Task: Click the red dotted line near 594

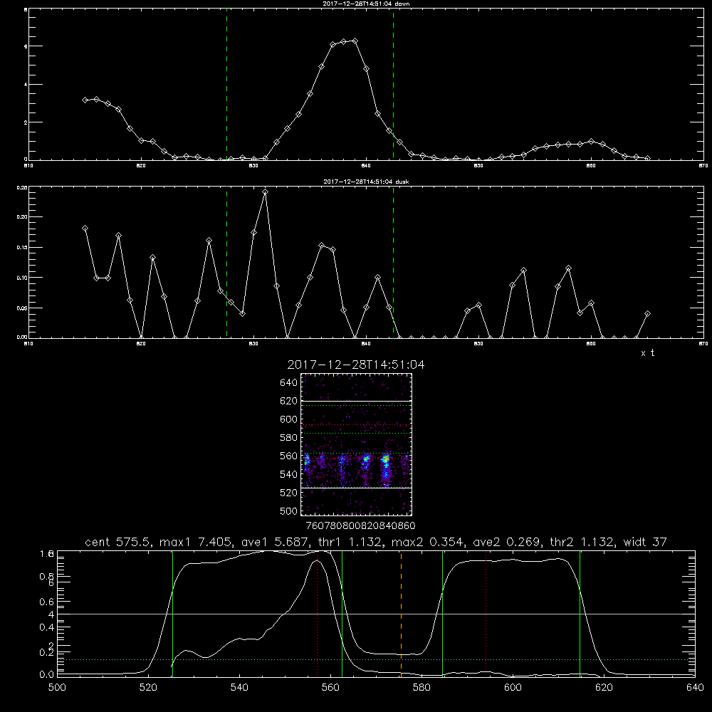Action: [x=486, y=613]
